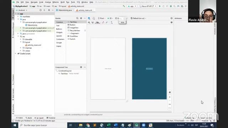This screenshot has height=128, width=228.
Task: Open the Refactor menu
Action: point(56,2)
